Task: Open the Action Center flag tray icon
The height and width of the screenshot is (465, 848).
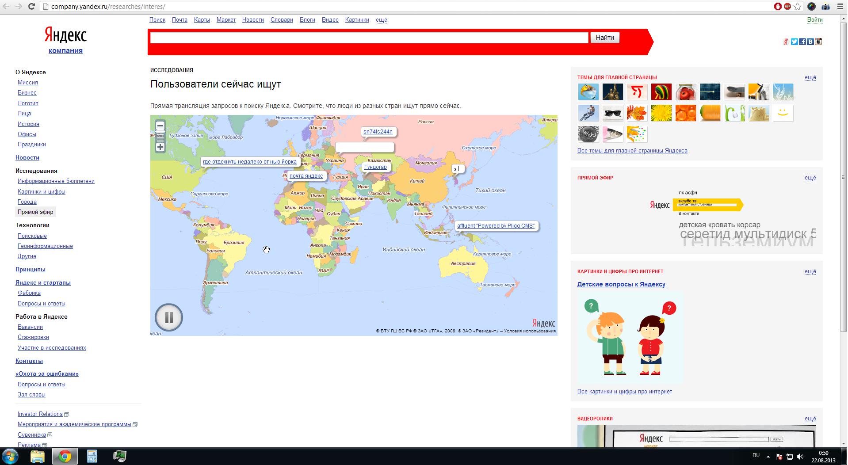Action: 779,457
